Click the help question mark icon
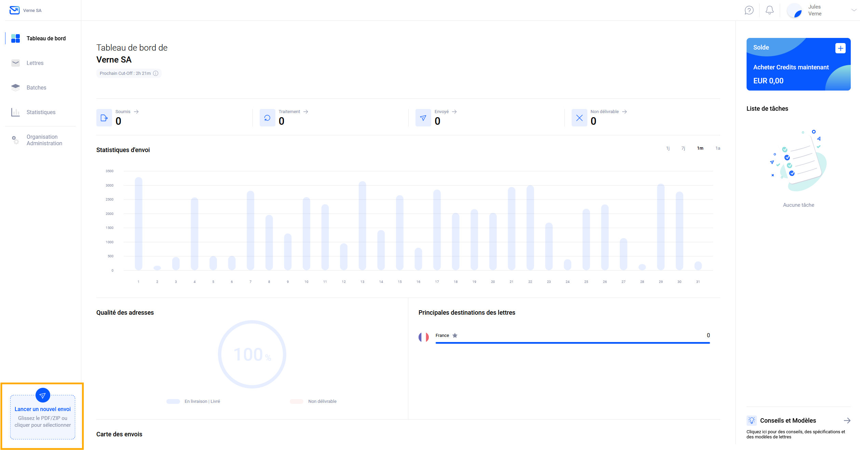860x450 pixels. 749,10
